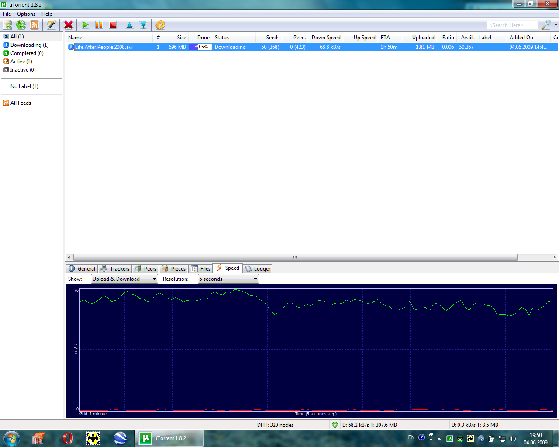Switch to the Peers tab

point(145,269)
